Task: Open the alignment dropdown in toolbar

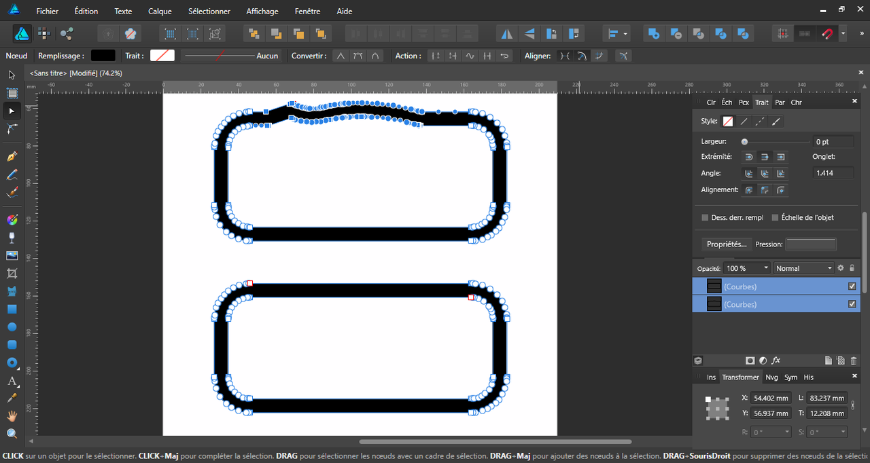Action: pos(616,33)
